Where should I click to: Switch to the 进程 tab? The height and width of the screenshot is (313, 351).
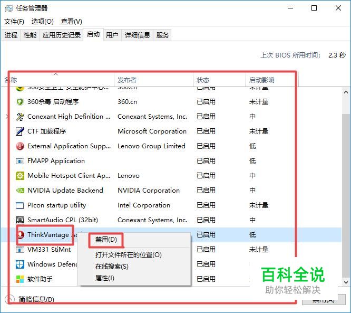(11, 35)
